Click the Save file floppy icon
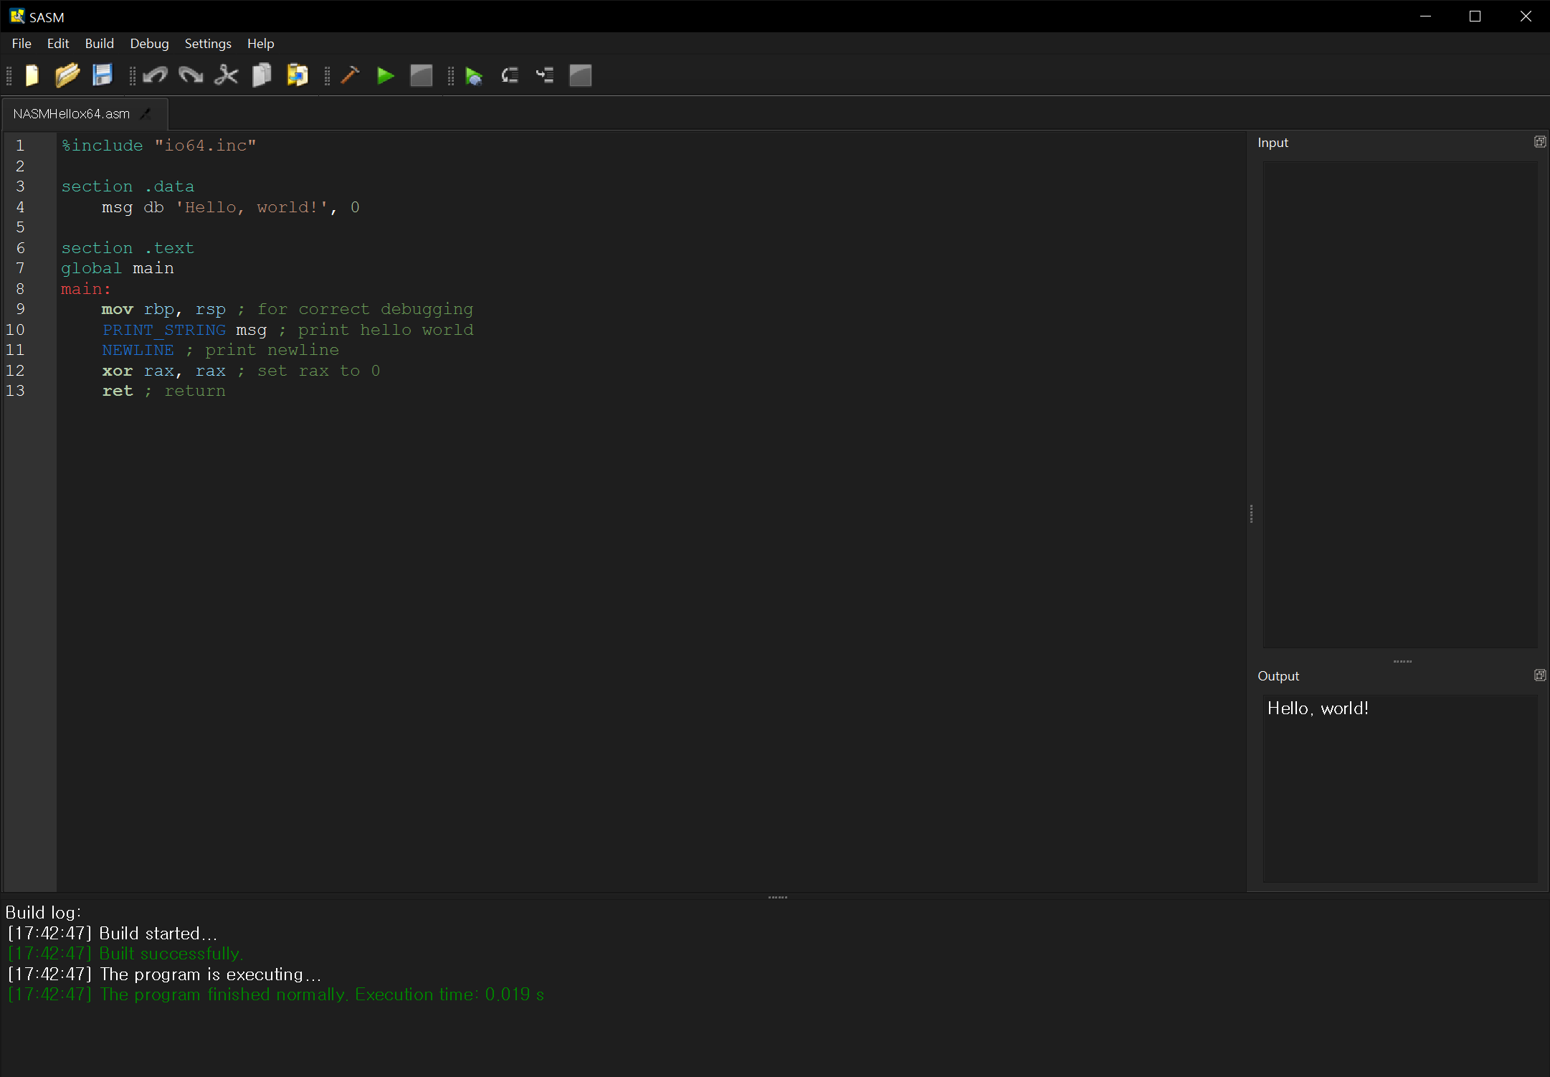 103,75
